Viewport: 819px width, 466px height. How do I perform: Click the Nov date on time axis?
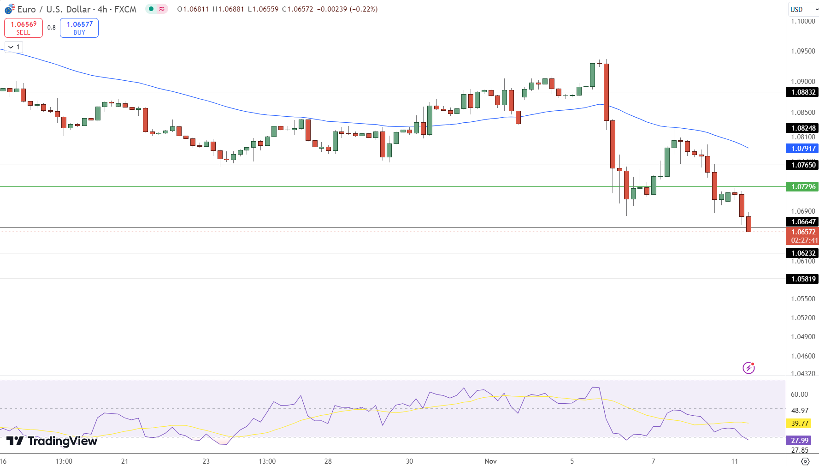(491, 461)
